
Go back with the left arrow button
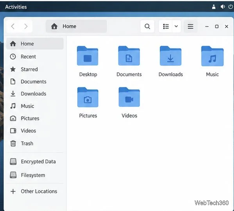click(13, 27)
